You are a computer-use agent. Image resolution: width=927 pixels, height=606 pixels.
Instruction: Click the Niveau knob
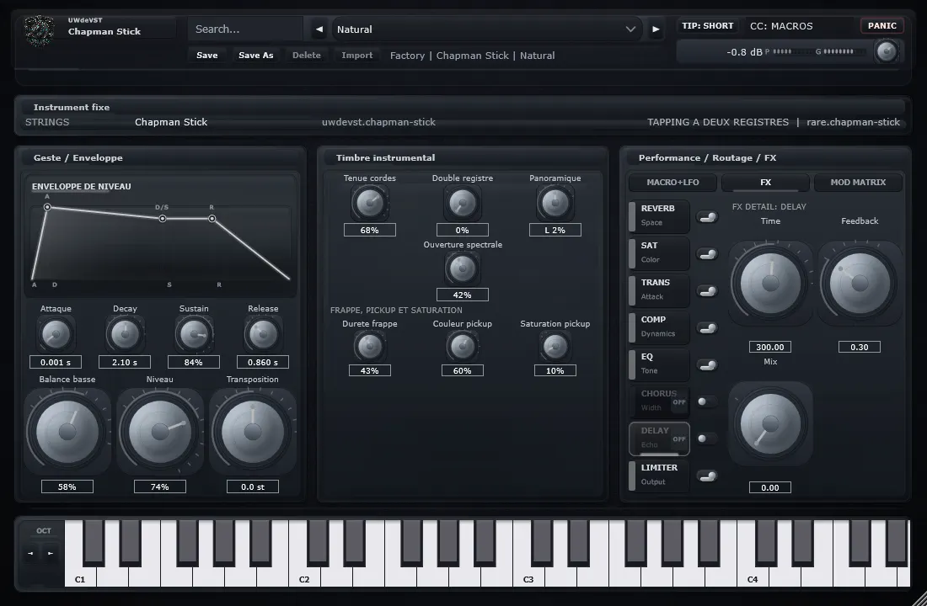(x=159, y=432)
